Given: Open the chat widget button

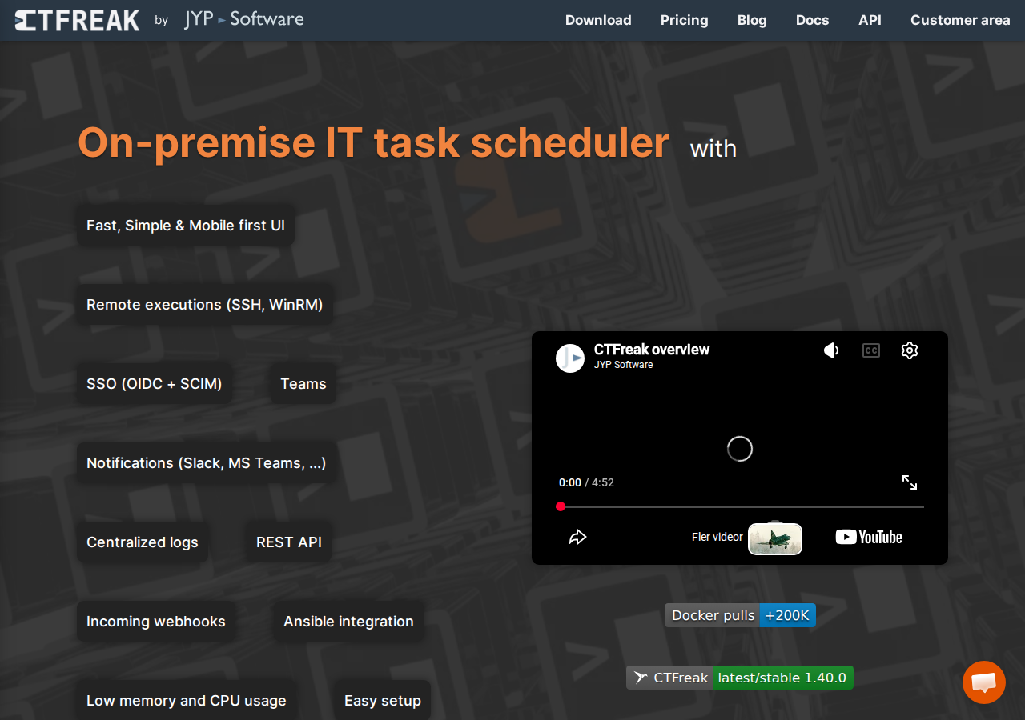Looking at the screenshot, I should (984, 682).
